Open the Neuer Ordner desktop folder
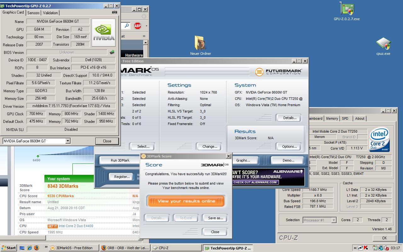 pyautogui.click(x=201, y=46)
